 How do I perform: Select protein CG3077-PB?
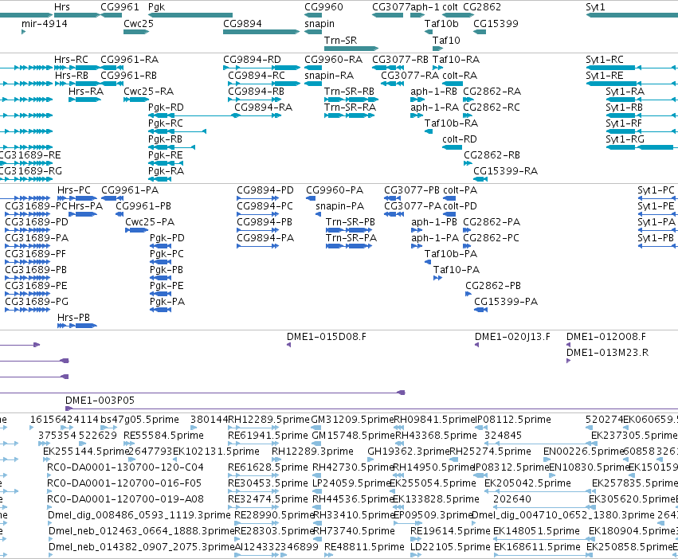(412, 190)
